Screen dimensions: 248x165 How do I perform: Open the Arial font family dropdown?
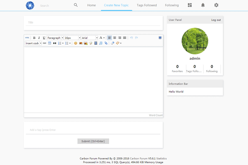89,38
